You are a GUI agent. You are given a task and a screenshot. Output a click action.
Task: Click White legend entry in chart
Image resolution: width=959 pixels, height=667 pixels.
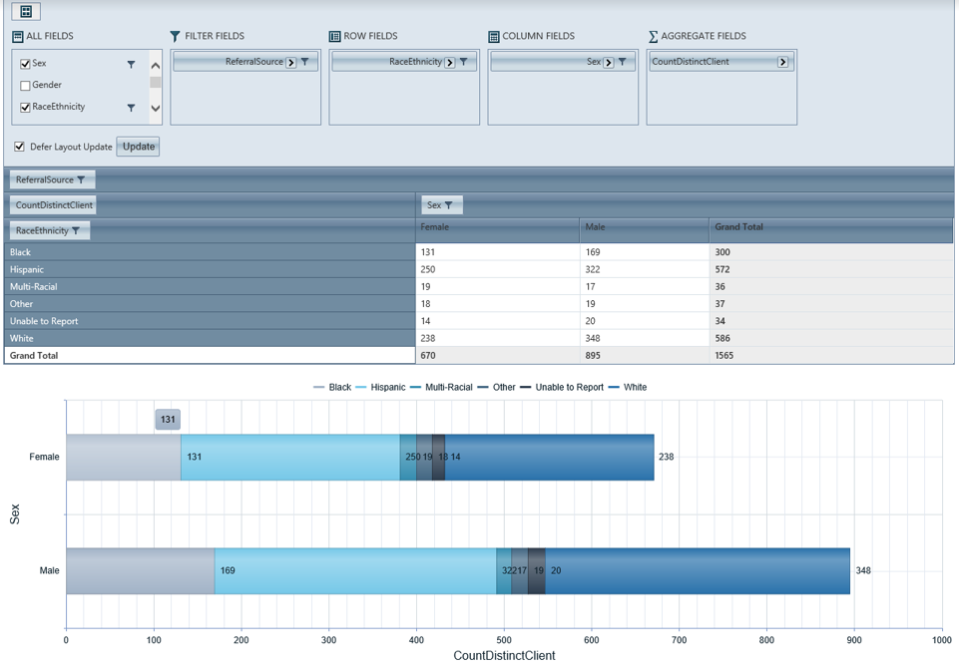[x=628, y=387]
